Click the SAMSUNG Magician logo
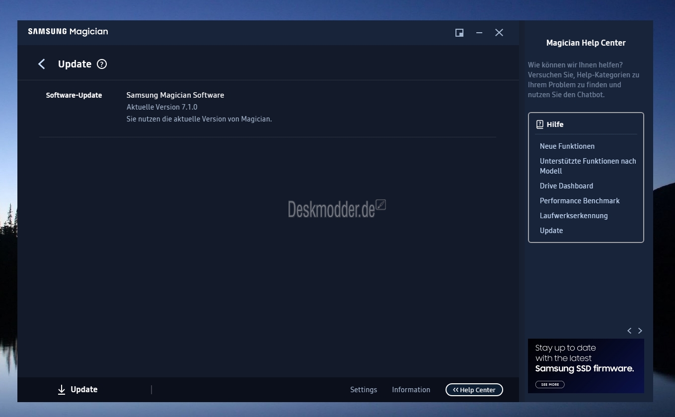The image size is (675, 417). click(x=68, y=32)
